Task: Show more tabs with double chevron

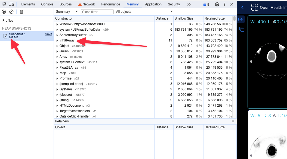Action: 189,4
